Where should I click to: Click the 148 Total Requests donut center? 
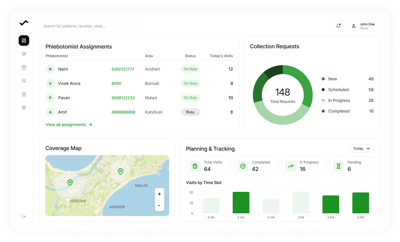click(283, 95)
